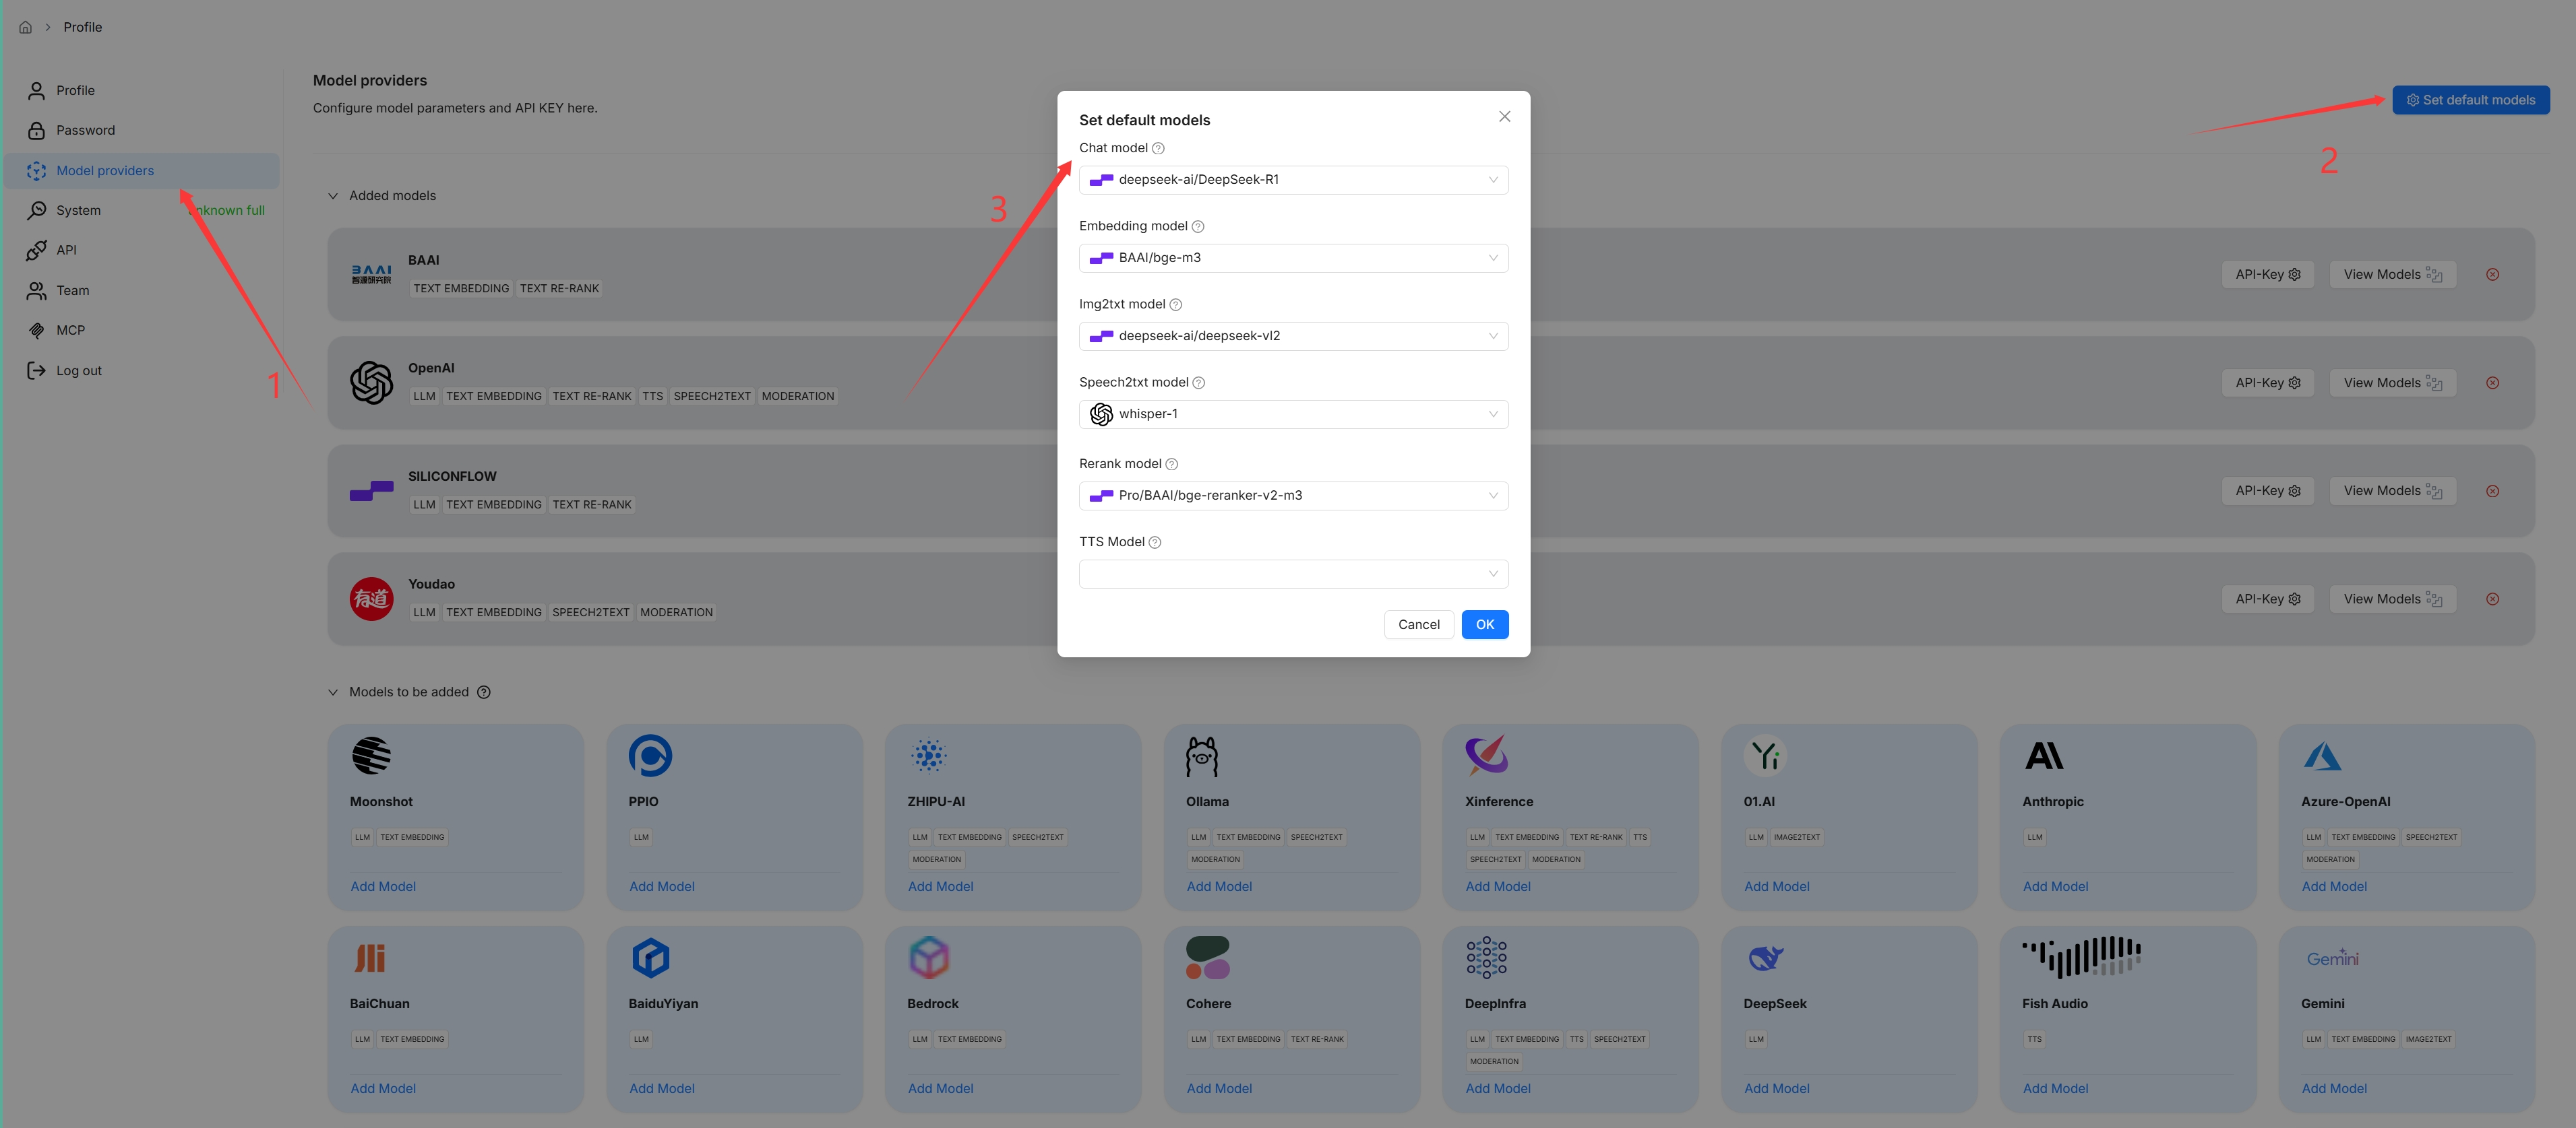The width and height of the screenshot is (2576, 1128).
Task: Go to the Team sidebar item
Action: (72, 291)
